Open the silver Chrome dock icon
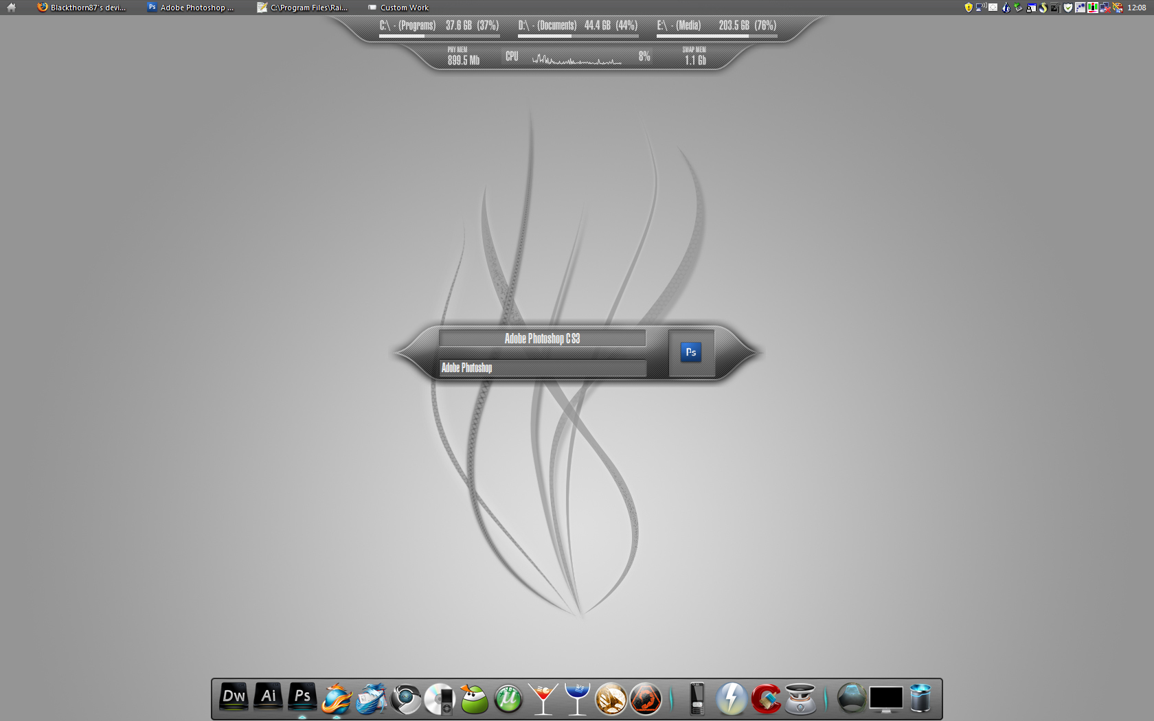This screenshot has height=721, width=1154. [x=405, y=699]
